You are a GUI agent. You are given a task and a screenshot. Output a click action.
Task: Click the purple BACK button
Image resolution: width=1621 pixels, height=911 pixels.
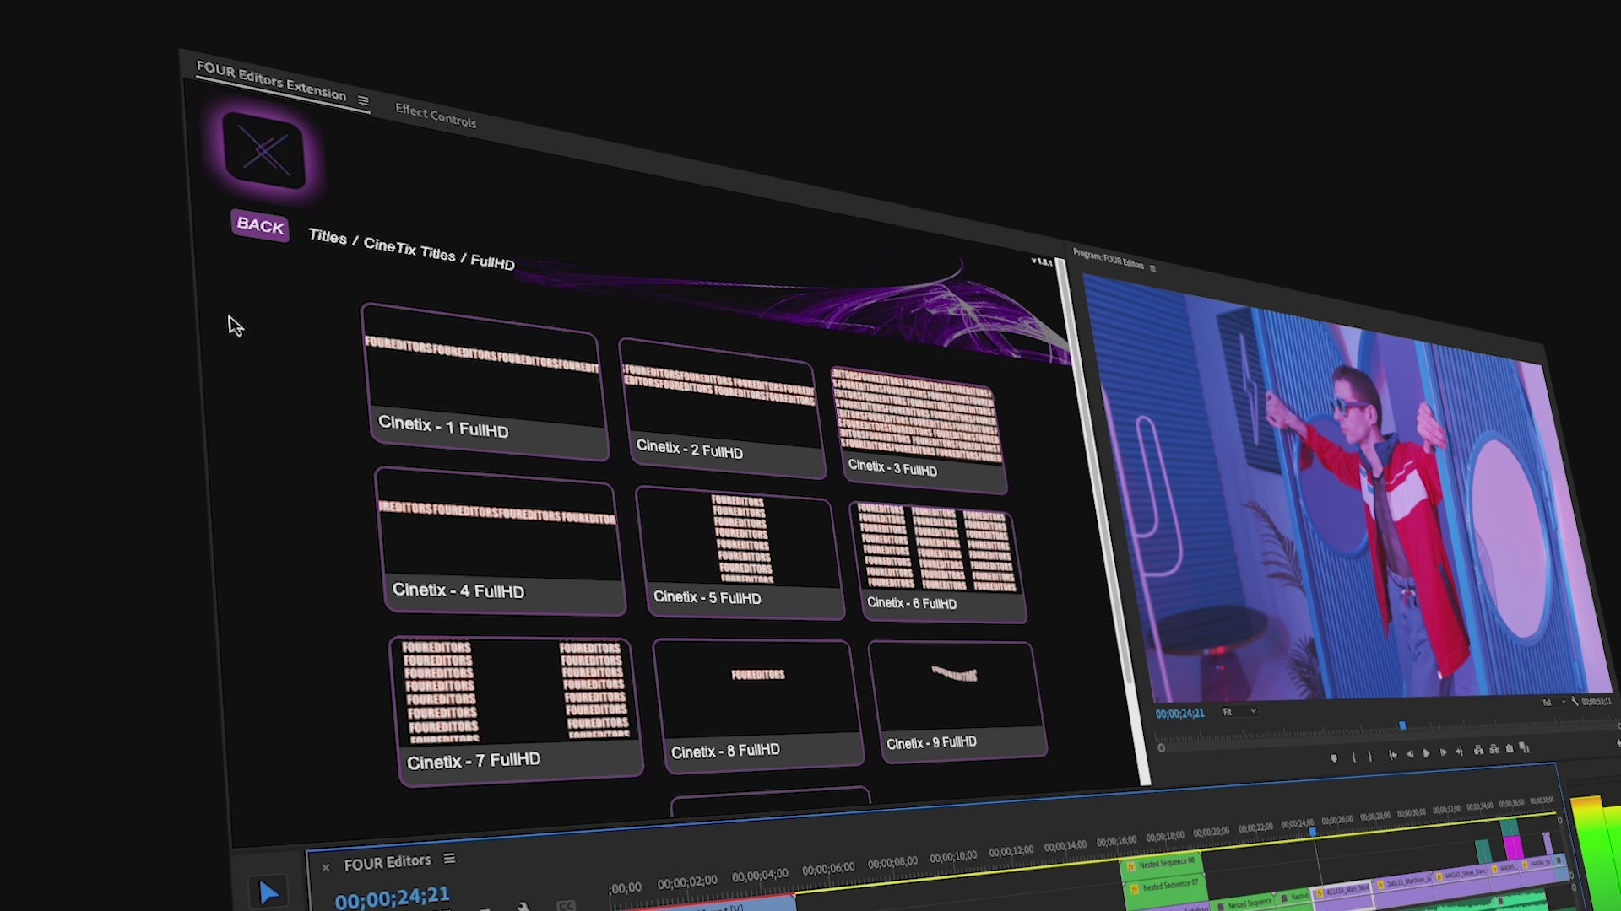pyautogui.click(x=260, y=226)
